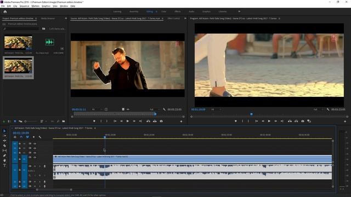Open Source monitor zoom level dropdown
This screenshot has width=351, height=197.
coord(97,109)
